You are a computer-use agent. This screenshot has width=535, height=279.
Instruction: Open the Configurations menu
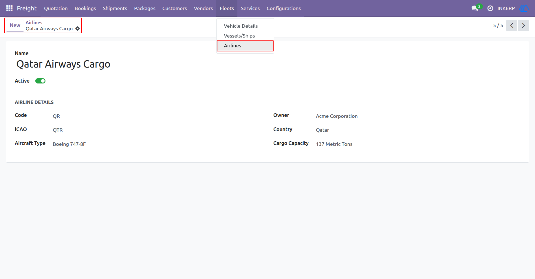tap(284, 8)
